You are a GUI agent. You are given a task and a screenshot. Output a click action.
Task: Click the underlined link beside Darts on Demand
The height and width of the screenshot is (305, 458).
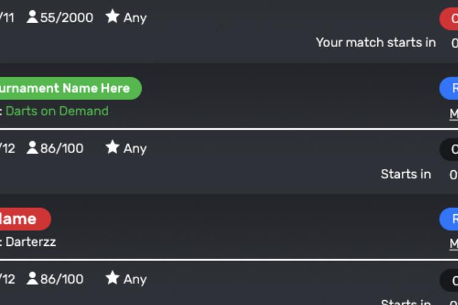click(454, 114)
